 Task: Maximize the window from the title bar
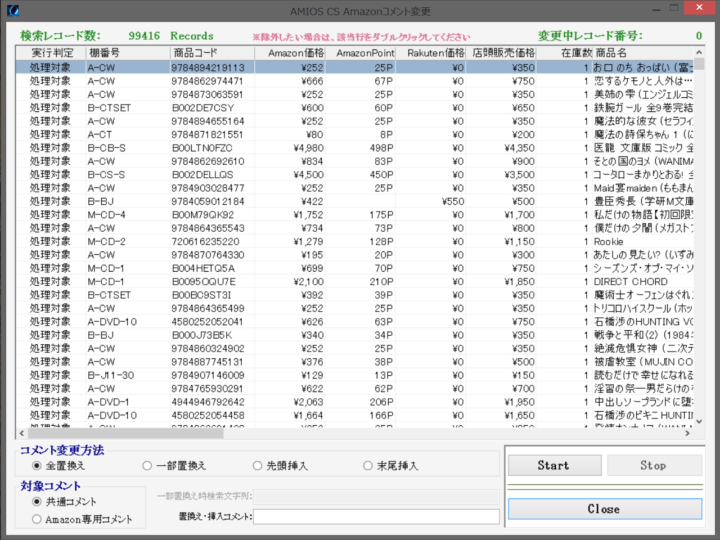(674, 8)
